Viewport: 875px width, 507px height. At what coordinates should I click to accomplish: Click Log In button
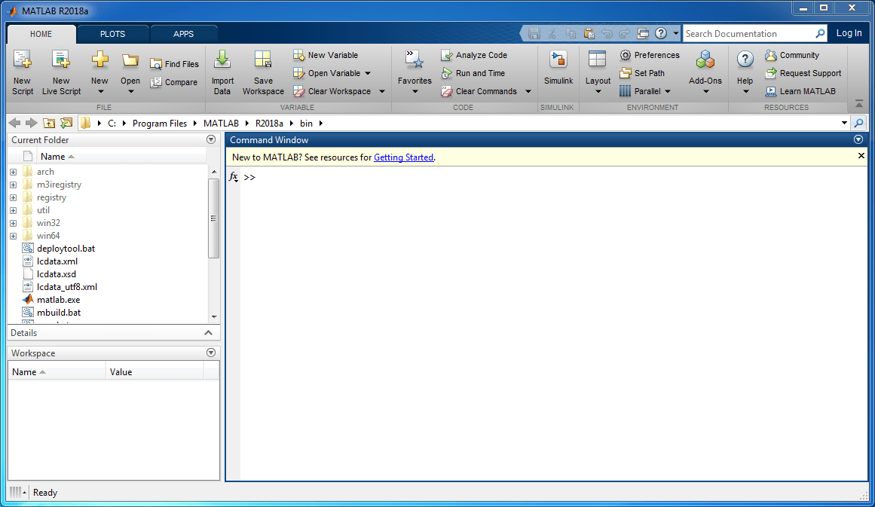click(x=849, y=33)
